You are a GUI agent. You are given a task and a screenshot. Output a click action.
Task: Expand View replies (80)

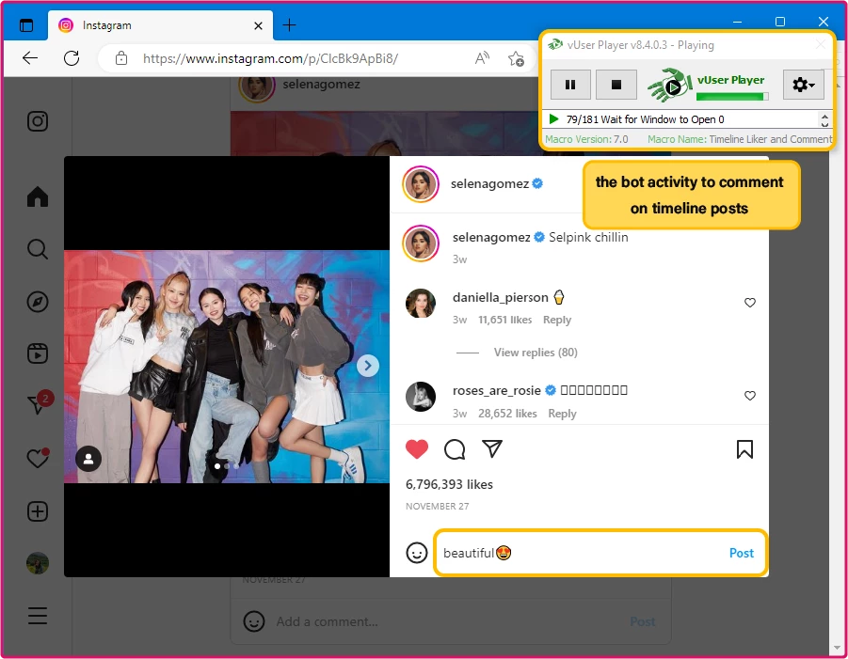point(536,353)
